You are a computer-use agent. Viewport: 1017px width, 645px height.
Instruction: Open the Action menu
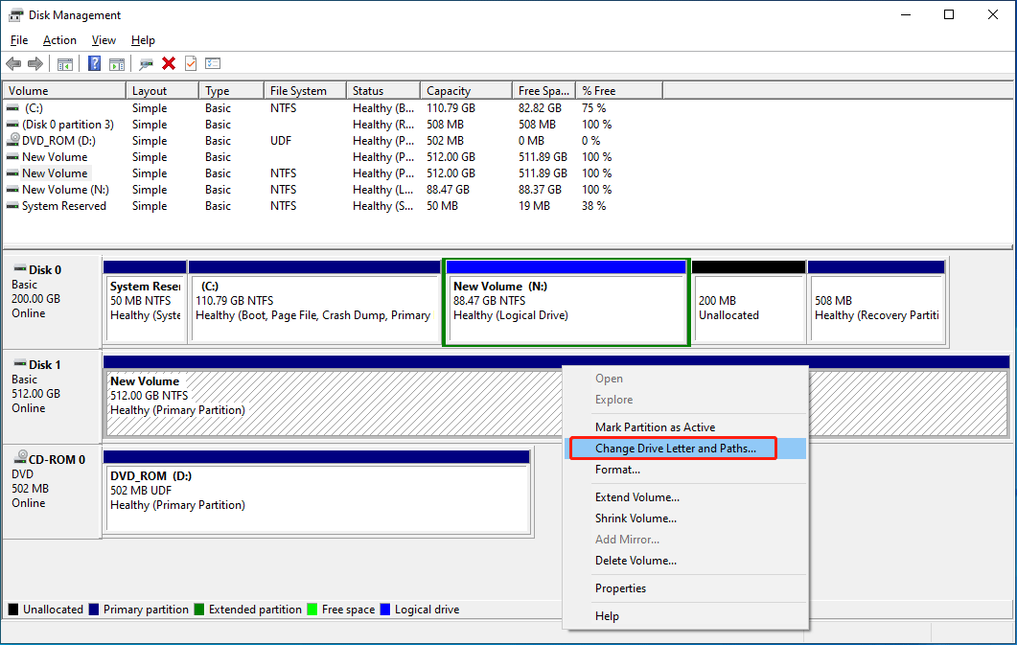click(59, 40)
